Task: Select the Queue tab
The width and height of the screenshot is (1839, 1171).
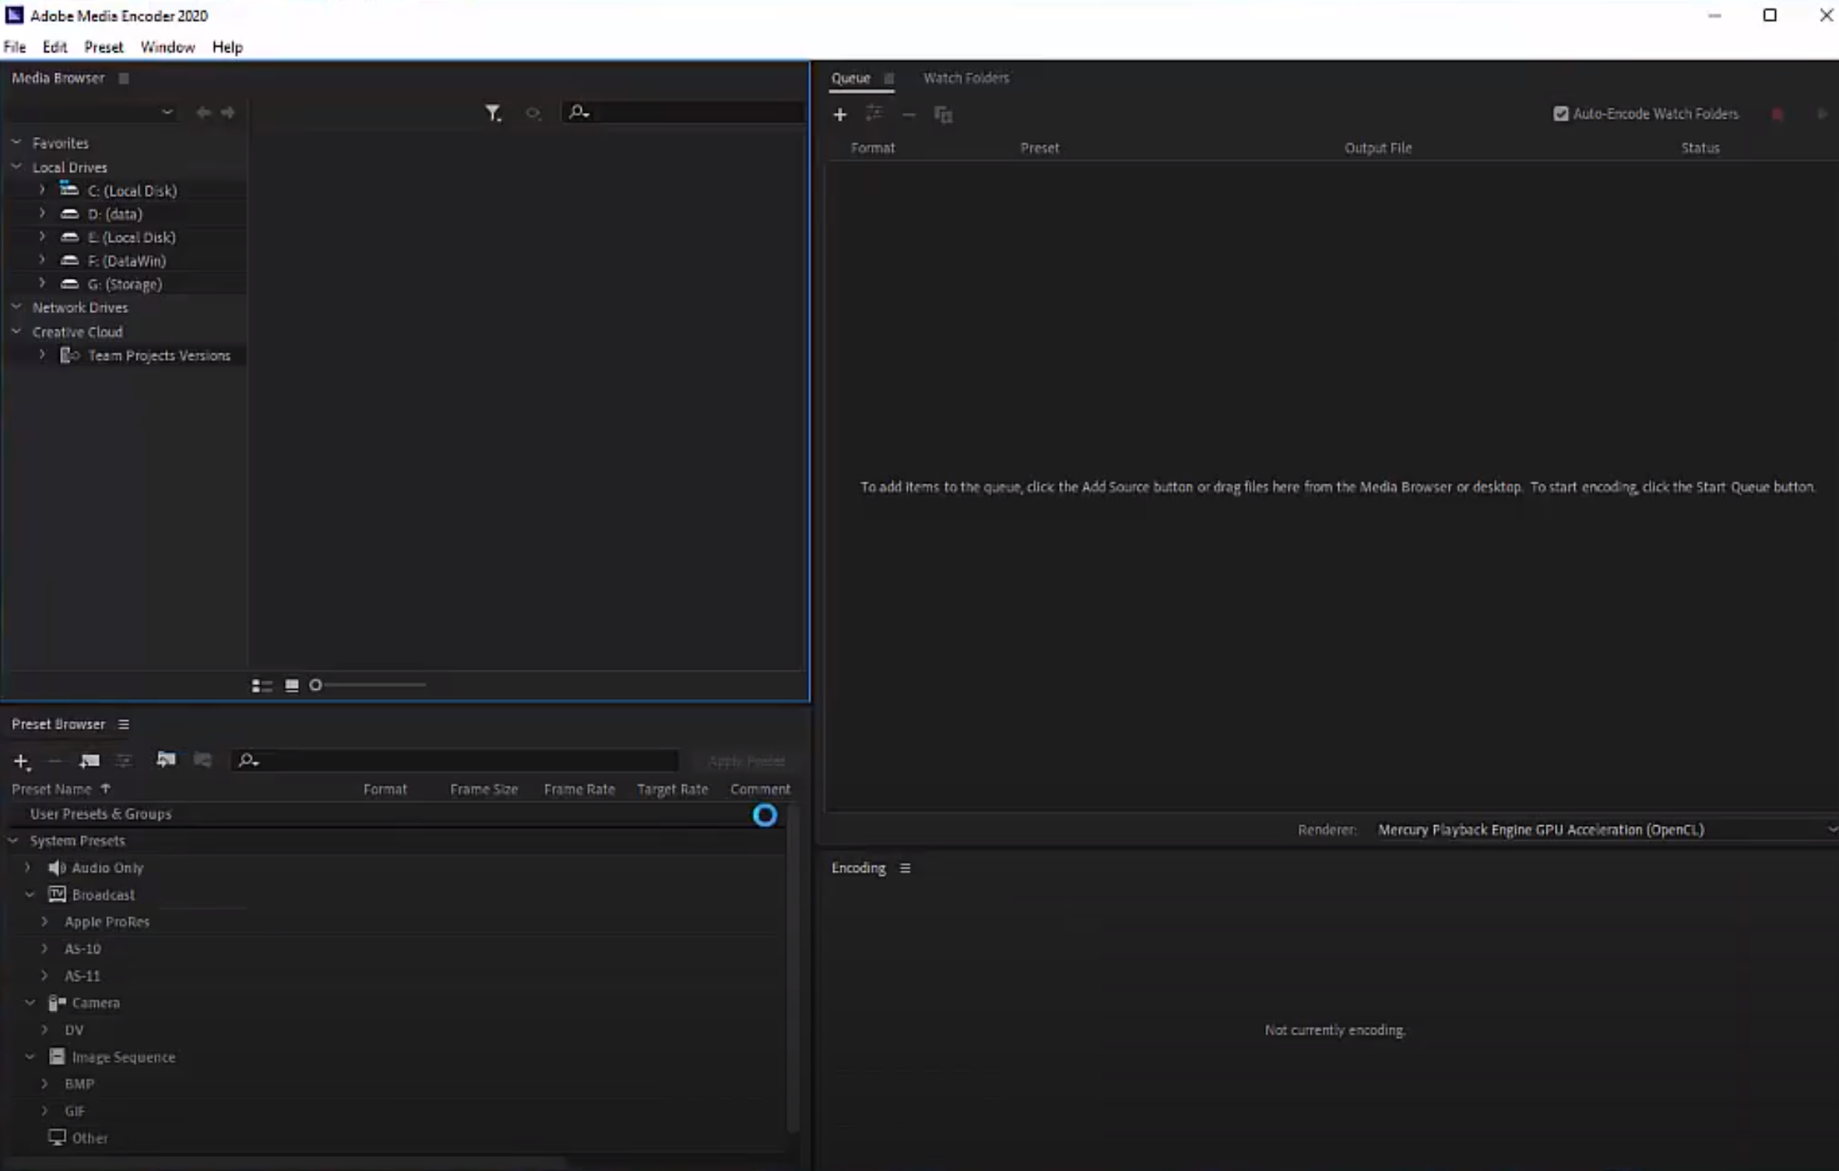Action: pos(850,78)
